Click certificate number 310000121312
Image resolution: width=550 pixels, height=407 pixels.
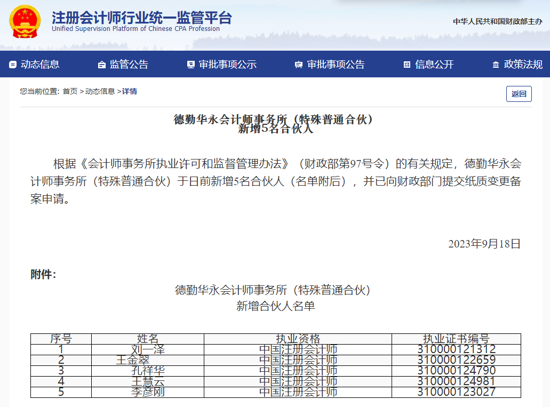pos(456,349)
